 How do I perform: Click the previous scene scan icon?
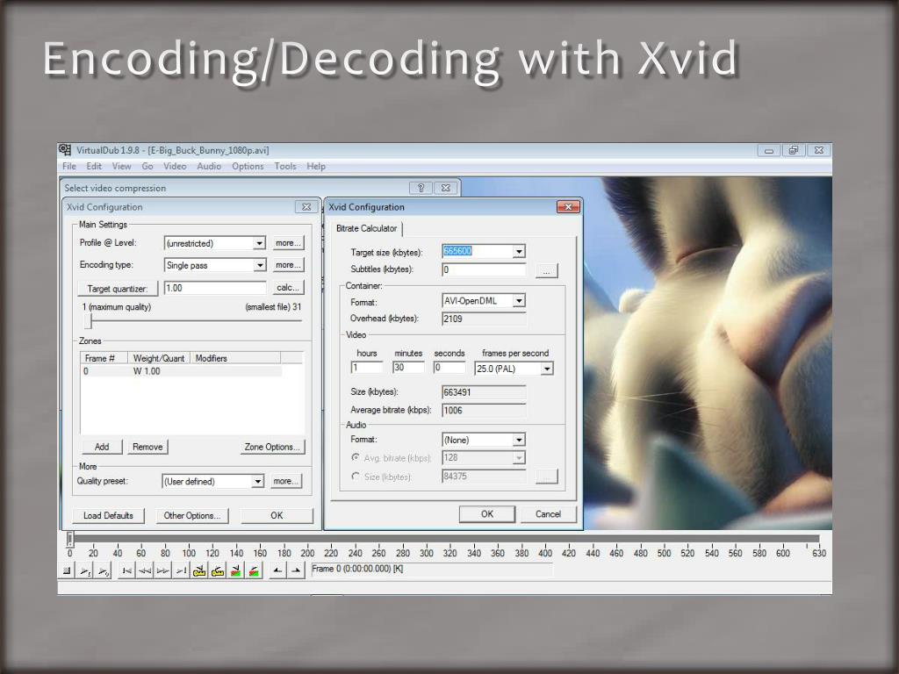pyautogui.click(x=235, y=570)
